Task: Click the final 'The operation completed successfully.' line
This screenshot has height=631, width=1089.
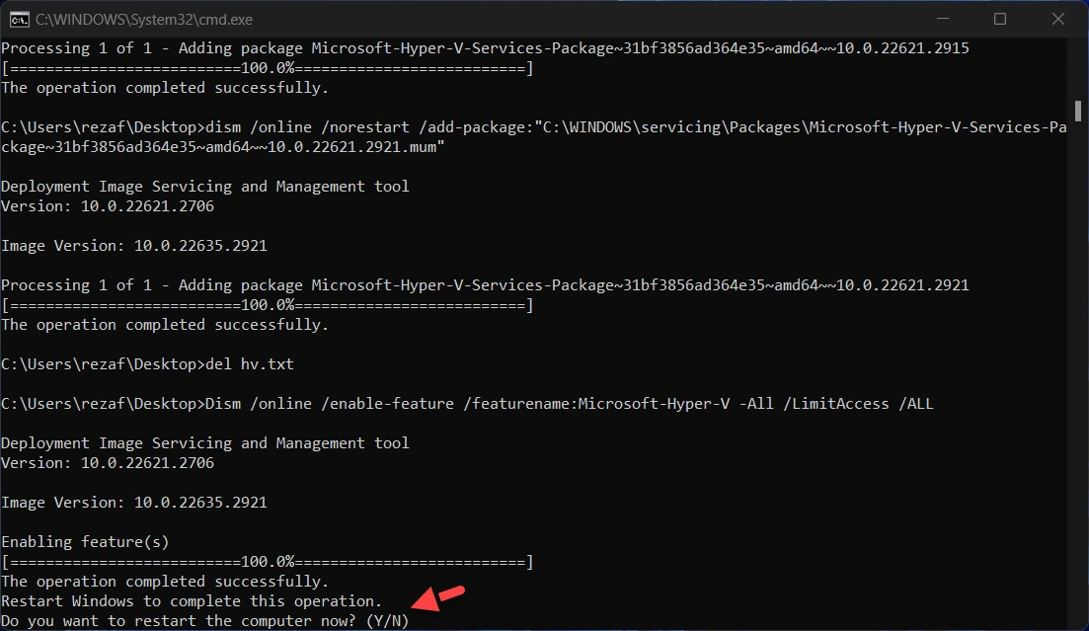Action: tap(165, 582)
